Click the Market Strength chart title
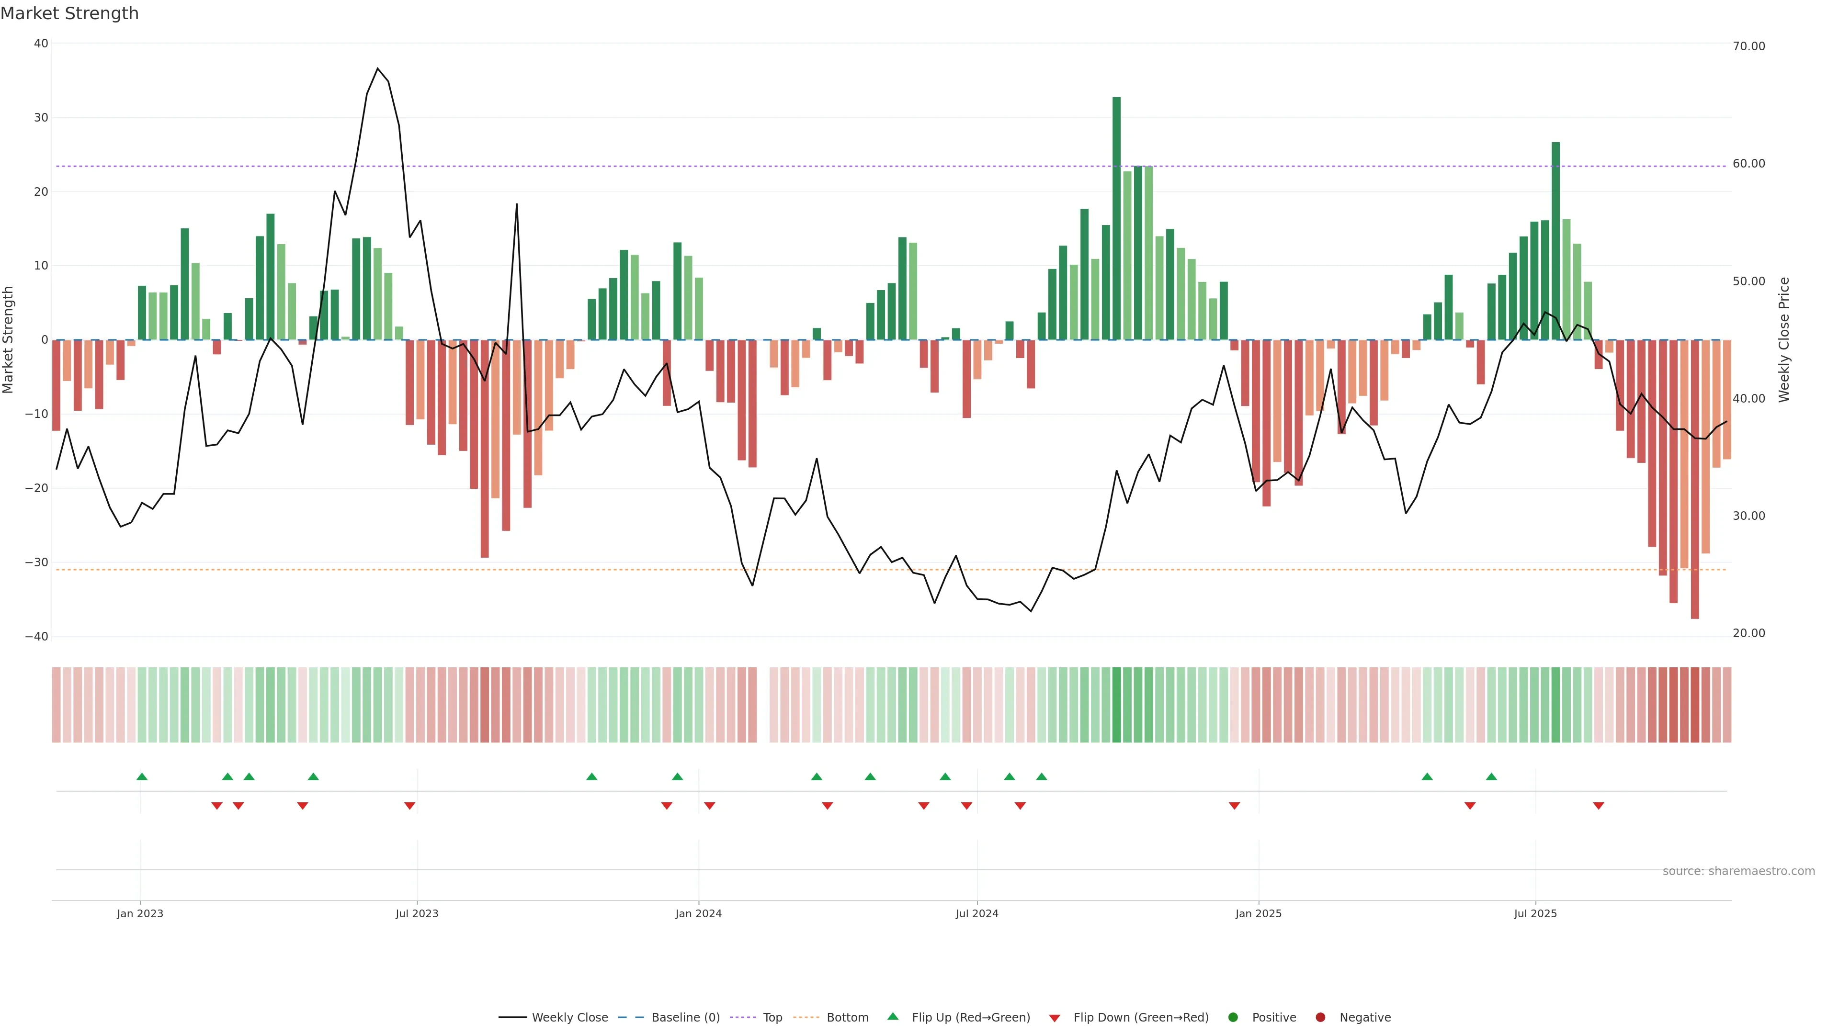 [69, 13]
